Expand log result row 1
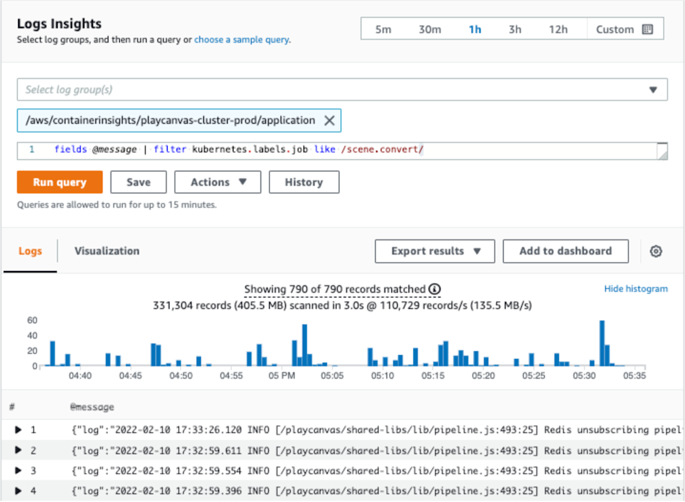Viewport: 685px width, 502px height. (x=18, y=430)
